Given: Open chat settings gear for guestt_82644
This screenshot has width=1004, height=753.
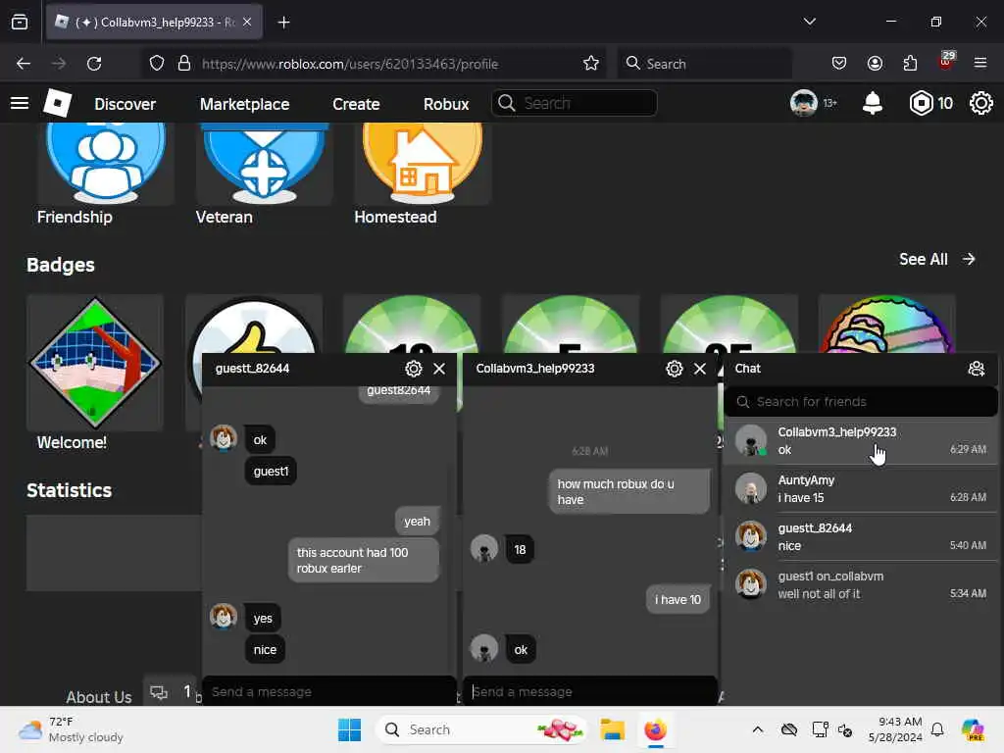Looking at the screenshot, I should click(x=414, y=369).
